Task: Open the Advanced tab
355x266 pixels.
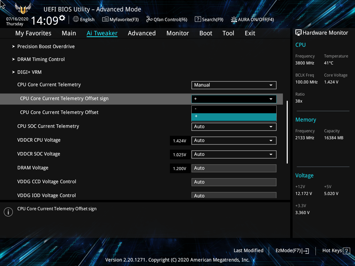Action: tap(142, 33)
